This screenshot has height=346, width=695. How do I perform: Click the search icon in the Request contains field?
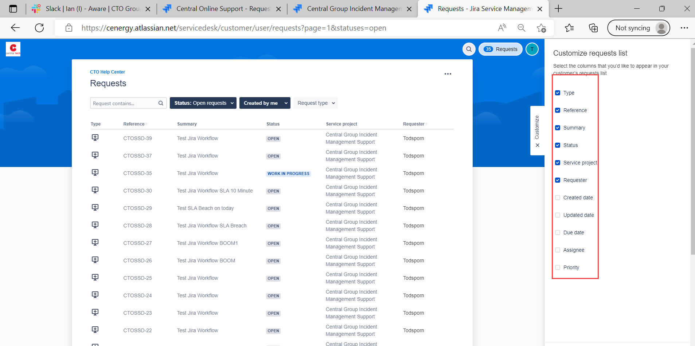point(160,103)
